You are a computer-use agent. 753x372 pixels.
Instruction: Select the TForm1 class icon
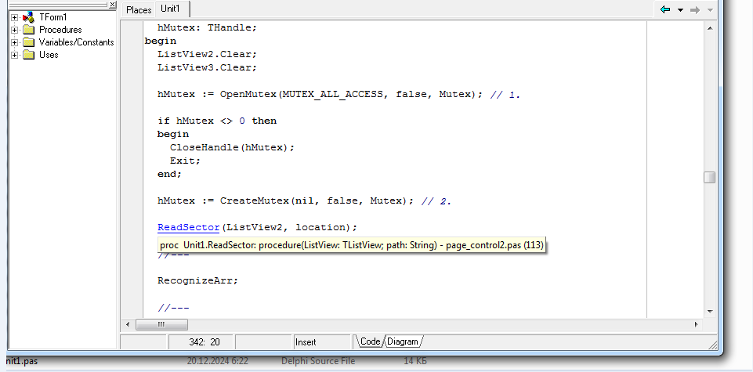click(x=28, y=17)
